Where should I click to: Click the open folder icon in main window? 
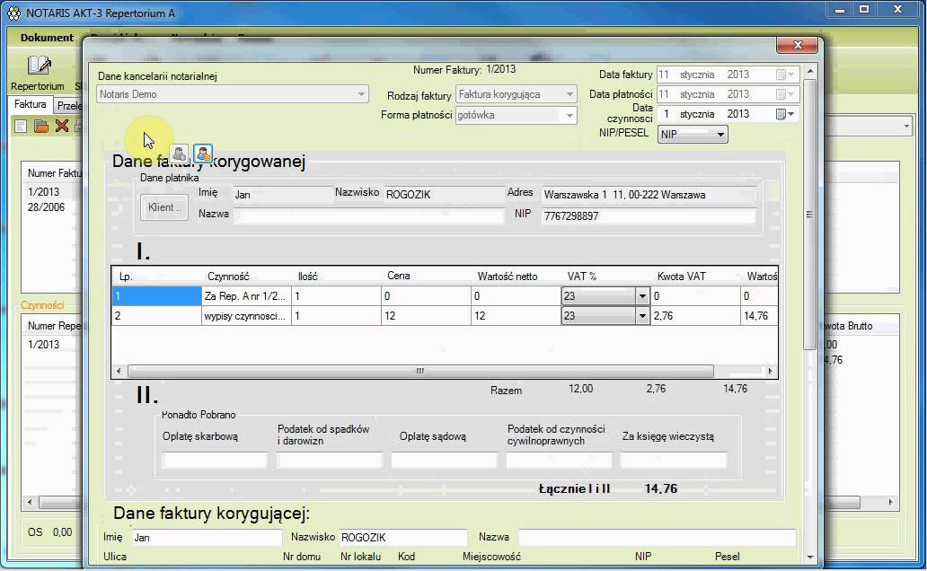pyautogui.click(x=40, y=126)
